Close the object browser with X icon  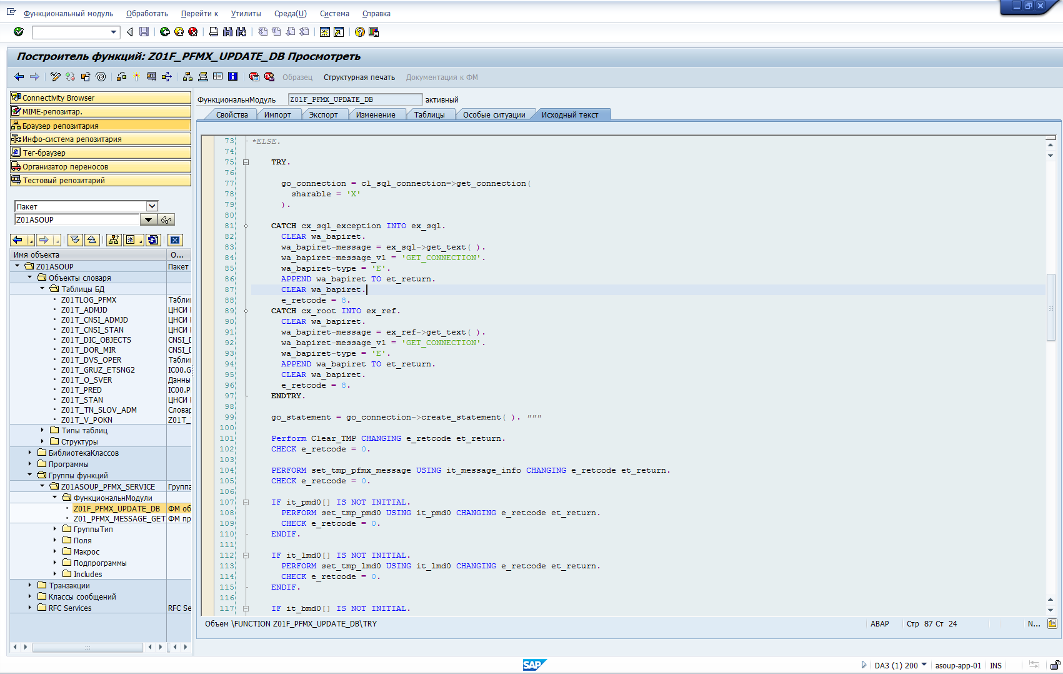[x=175, y=240]
